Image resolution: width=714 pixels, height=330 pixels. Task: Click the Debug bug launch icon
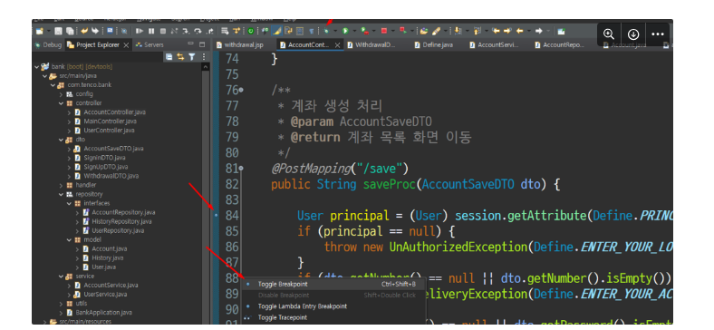(326, 31)
